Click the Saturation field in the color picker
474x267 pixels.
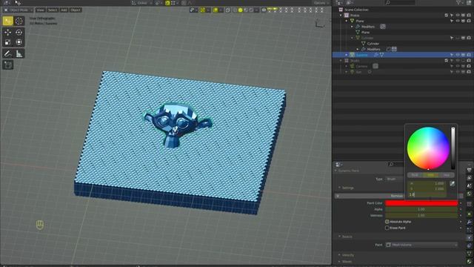[427, 188]
